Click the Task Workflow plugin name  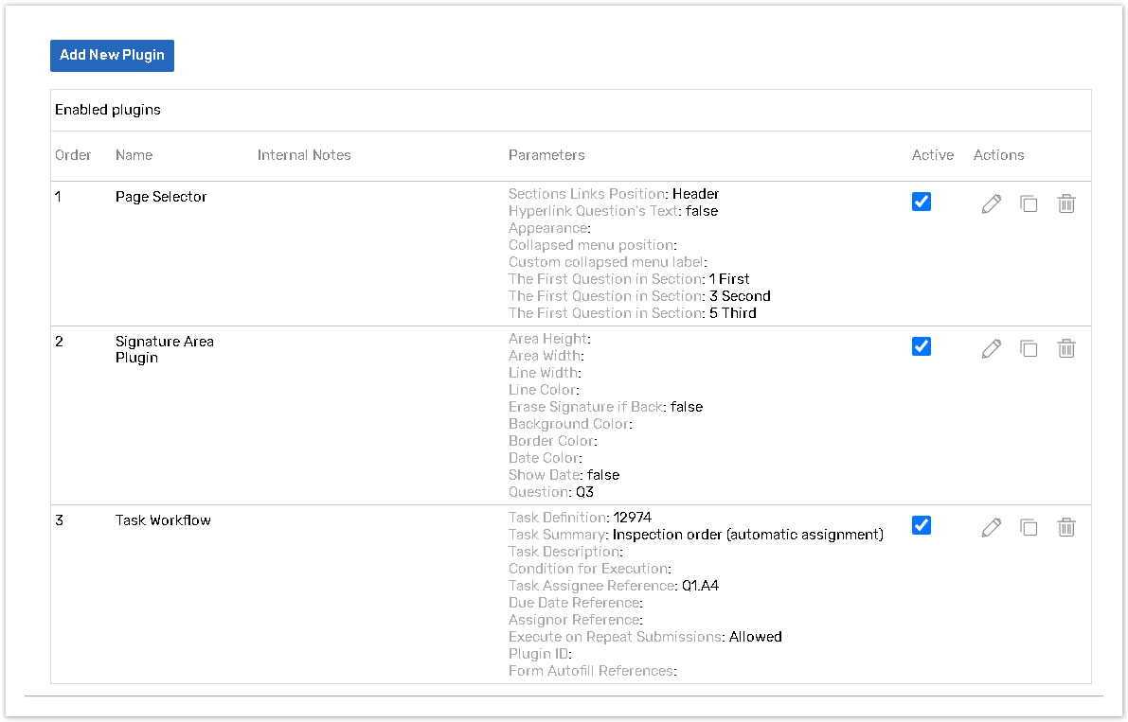pyautogui.click(x=163, y=520)
